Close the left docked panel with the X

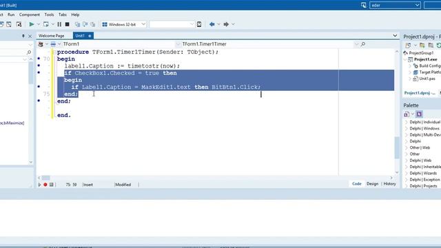click(x=30, y=36)
